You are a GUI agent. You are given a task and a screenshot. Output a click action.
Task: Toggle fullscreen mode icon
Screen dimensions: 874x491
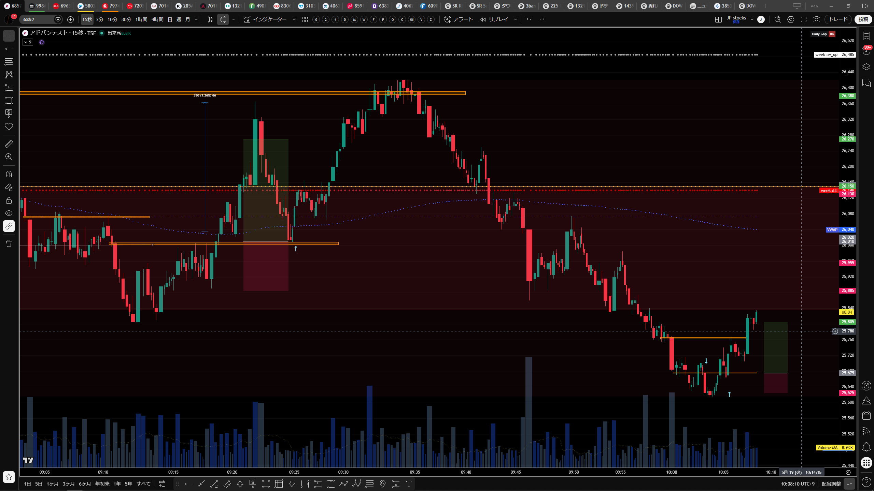[804, 19]
